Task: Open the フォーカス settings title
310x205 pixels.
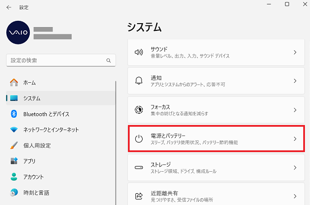Action: click(x=160, y=107)
